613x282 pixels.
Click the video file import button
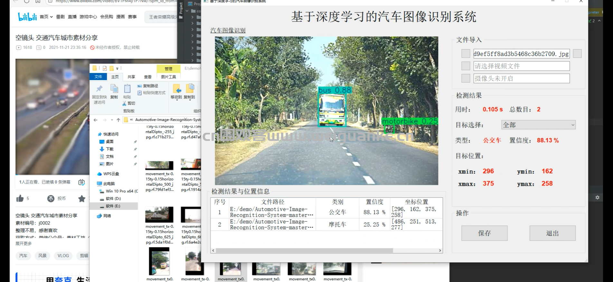[466, 66]
